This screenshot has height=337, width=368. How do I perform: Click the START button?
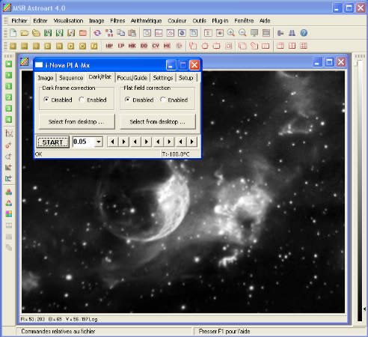click(52, 142)
